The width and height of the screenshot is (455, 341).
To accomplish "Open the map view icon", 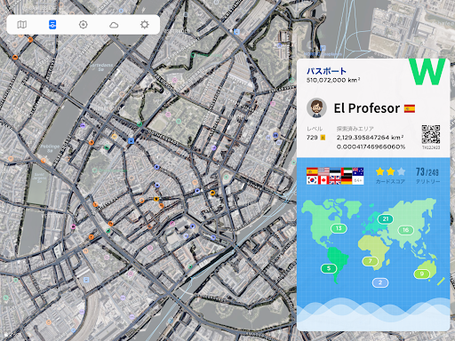I will 22,25.
